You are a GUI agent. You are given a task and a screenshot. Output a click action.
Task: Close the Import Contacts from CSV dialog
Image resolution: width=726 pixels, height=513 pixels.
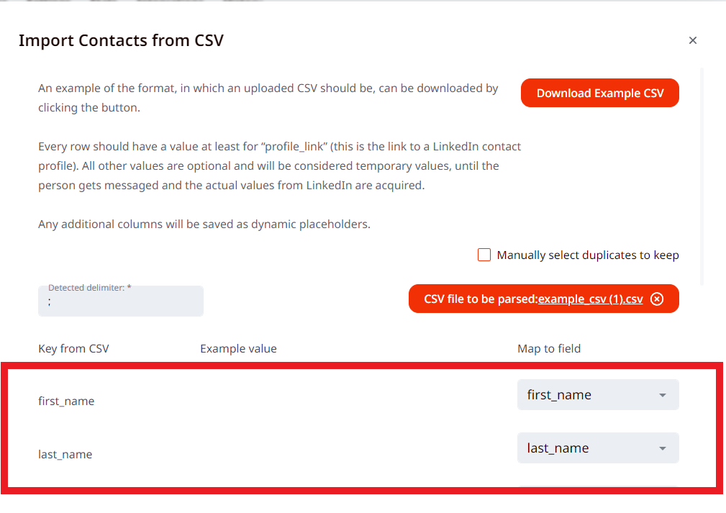pyautogui.click(x=693, y=40)
